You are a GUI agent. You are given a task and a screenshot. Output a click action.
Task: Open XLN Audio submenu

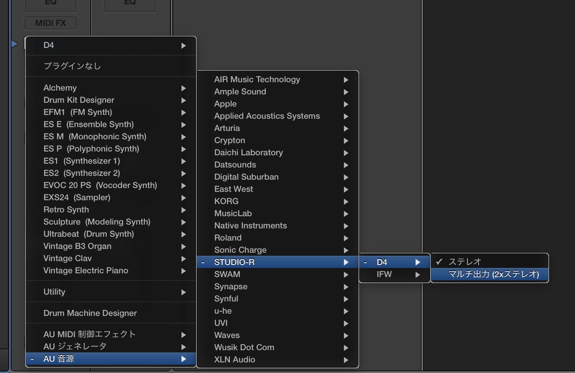(278, 360)
